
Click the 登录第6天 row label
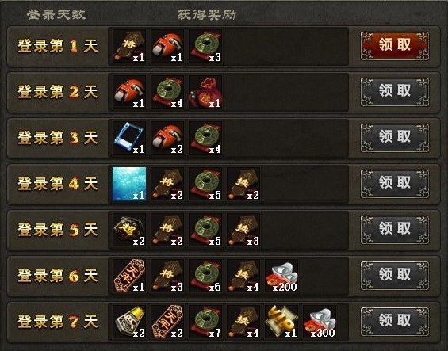[x=58, y=276]
